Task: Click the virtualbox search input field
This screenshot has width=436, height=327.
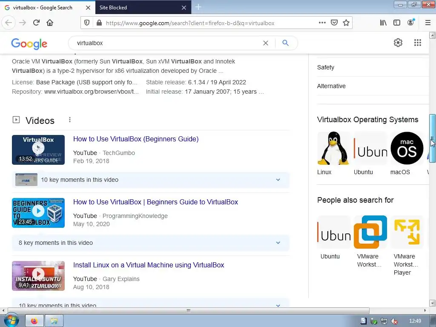Action: [x=167, y=43]
